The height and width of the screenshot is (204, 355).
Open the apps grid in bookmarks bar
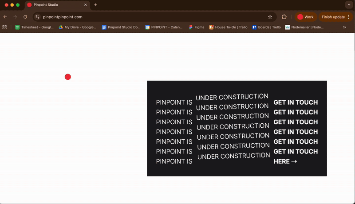(4, 27)
